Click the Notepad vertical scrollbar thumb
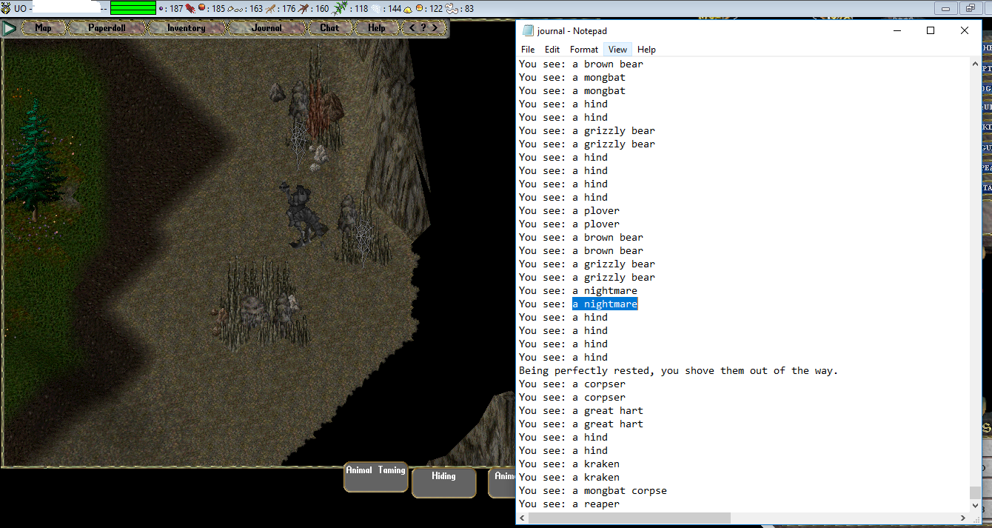Image resolution: width=992 pixels, height=528 pixels. coord(975,492)
